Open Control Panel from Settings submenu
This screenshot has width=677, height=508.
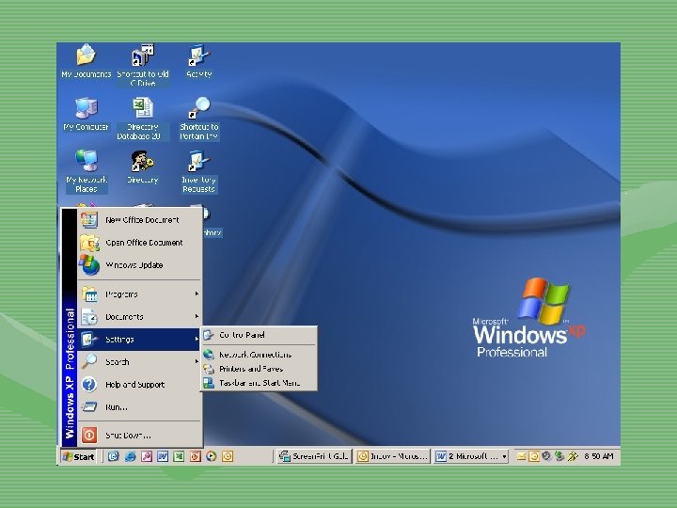click(x=260, y=335)
